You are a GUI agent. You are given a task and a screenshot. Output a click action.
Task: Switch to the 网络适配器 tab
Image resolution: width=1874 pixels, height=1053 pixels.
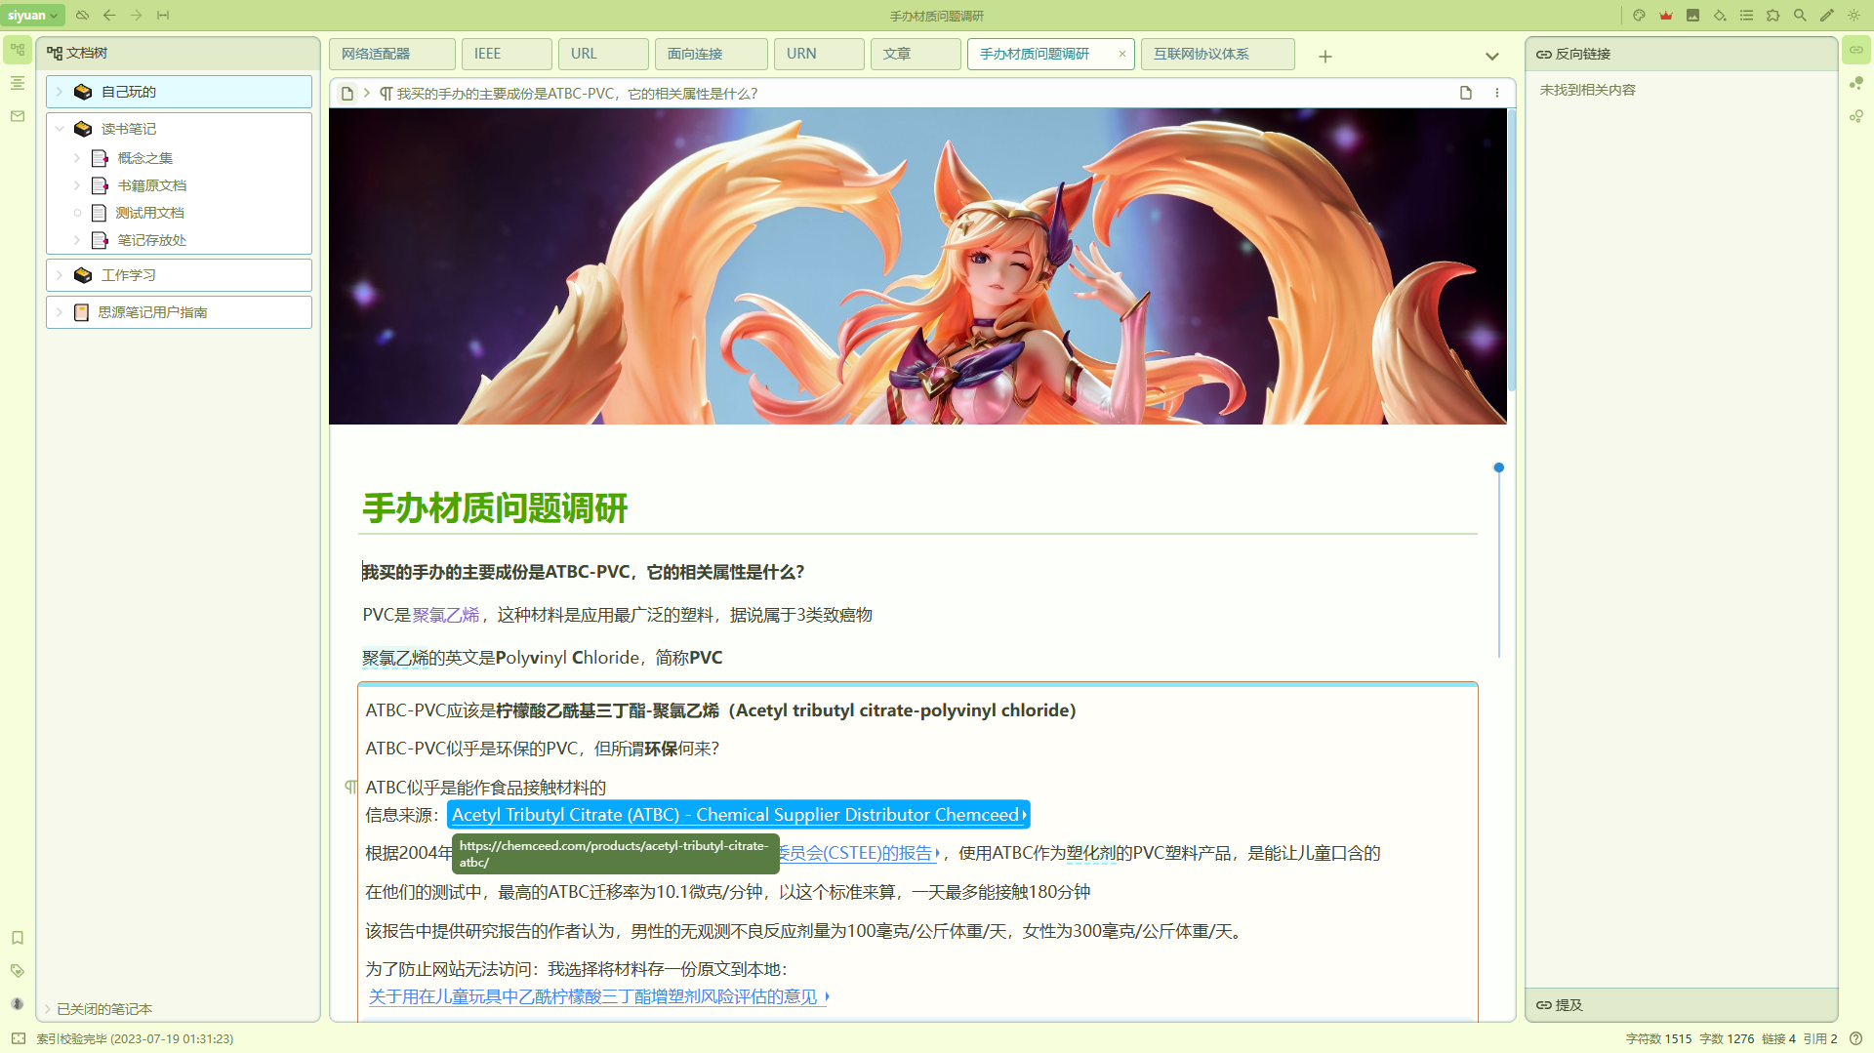(x=392, y=55)
